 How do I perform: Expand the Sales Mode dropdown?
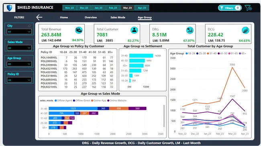click(x=19, y=48)
